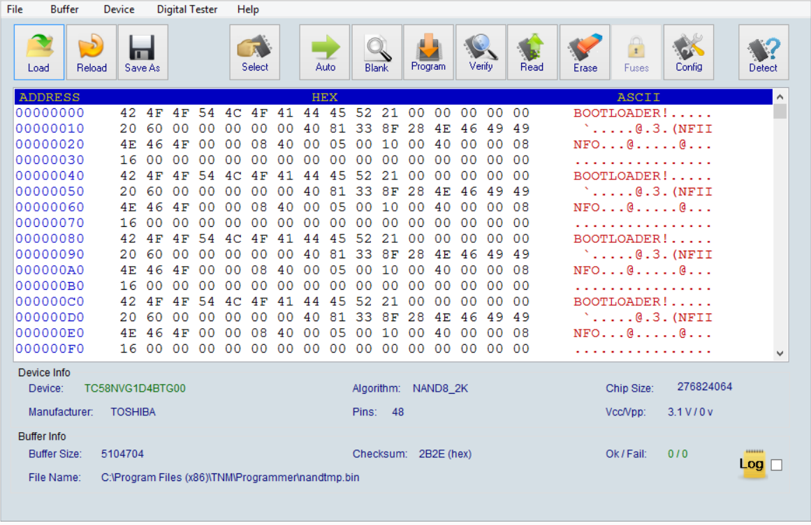Open the Select device tool
The image size is (811, 525).
click(254, 52)
